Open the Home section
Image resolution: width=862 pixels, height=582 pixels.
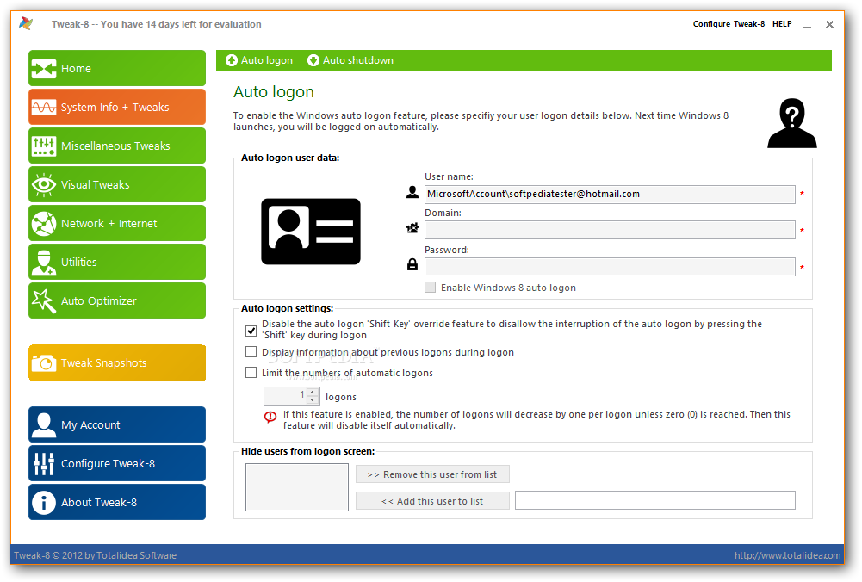click(117, 69)
